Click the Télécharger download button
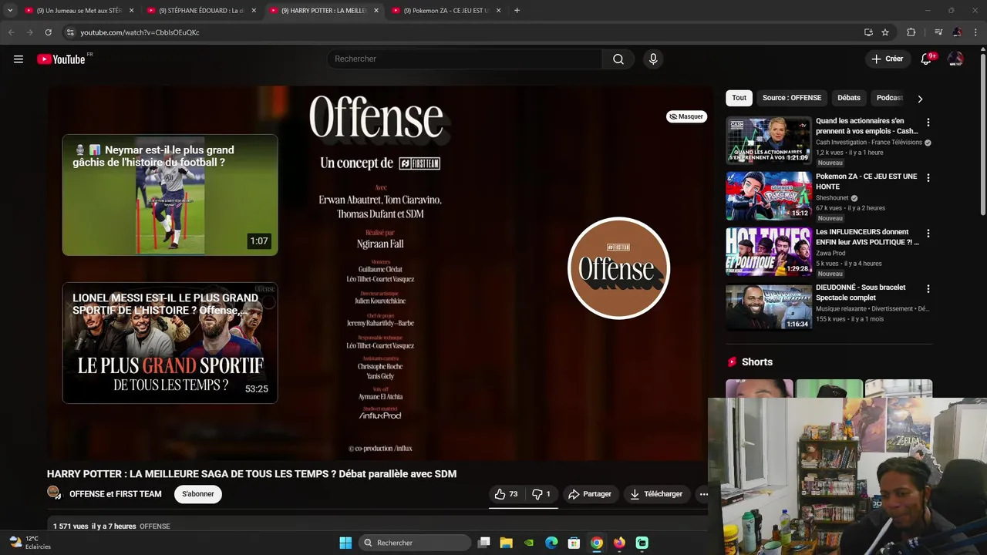 tap(656, 494)
